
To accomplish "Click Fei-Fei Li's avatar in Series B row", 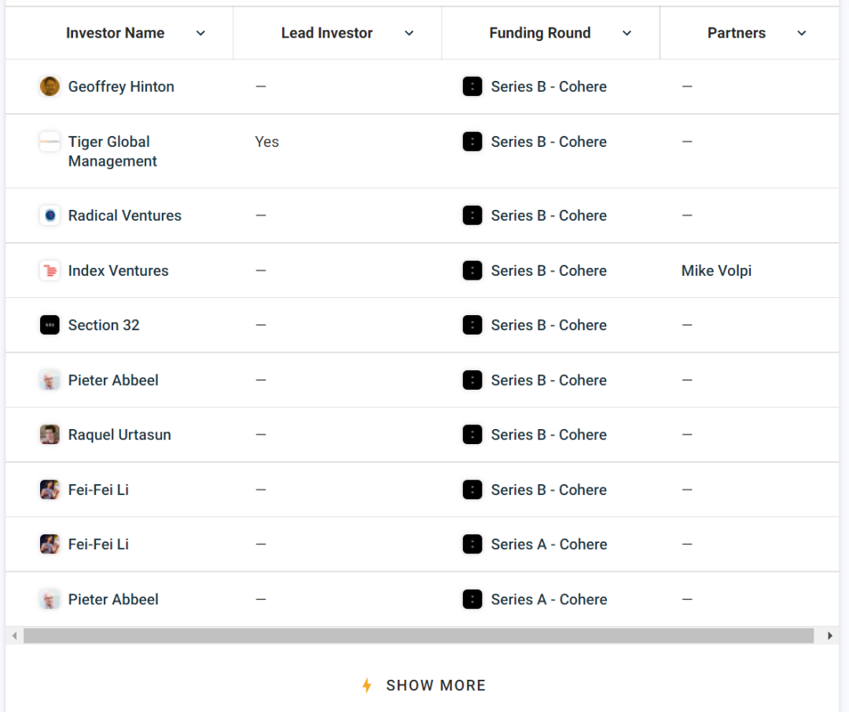I will coord(50,490).
